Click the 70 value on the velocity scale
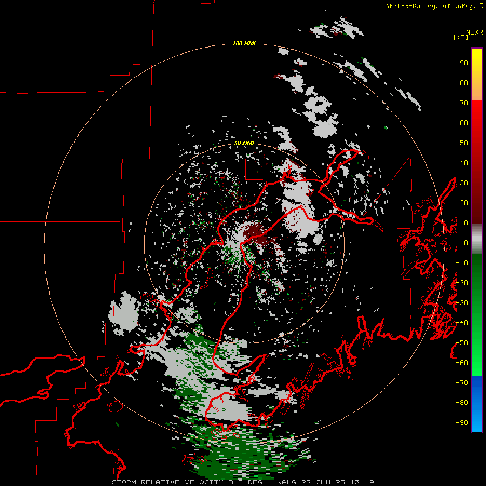 [464, 103]
